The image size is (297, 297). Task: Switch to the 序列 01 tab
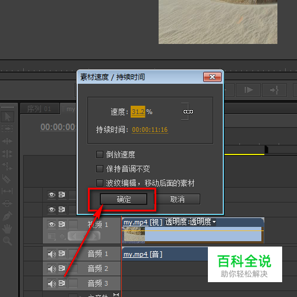coord(40,109)
